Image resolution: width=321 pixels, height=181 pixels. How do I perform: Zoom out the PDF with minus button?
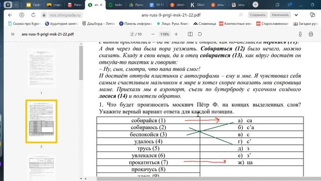pos(152,34)
